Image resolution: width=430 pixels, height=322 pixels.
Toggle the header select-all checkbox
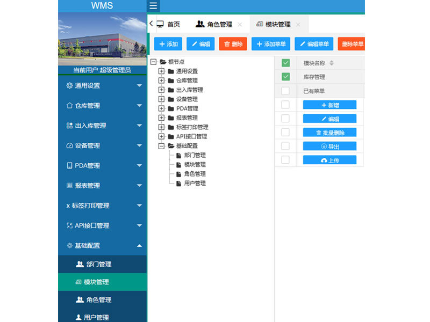(x=285, y=63)
